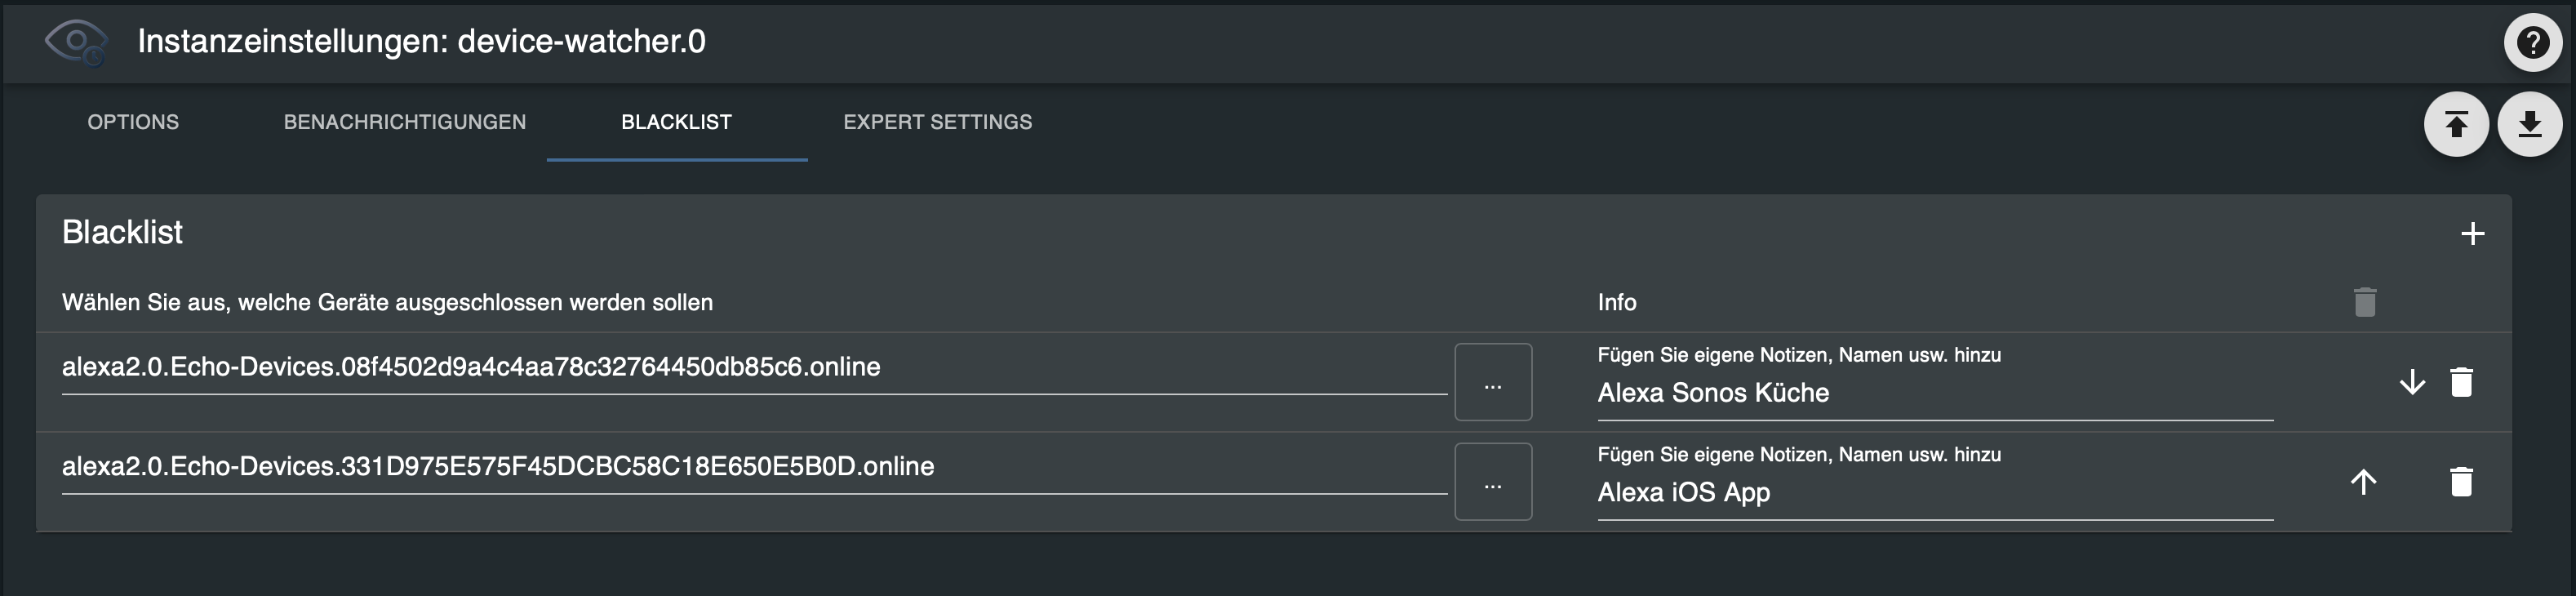This screenshot has width=2576, height=596.
Task: Delete the Alexa Sonos Küche blacklist entry
Action: click(x=2461, y=382)
